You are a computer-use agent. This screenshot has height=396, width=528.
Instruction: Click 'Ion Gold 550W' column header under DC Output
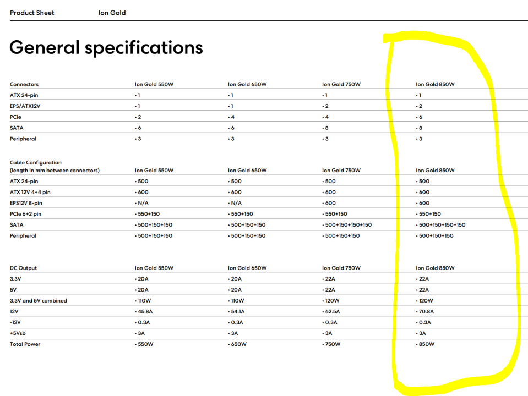pyautogui.click(x=154, y=268)
